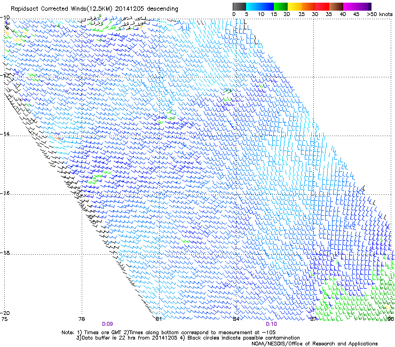Click the green 15-20 knots legend segment
Viewport: 395px width, 347px height.
pos(281,6)
